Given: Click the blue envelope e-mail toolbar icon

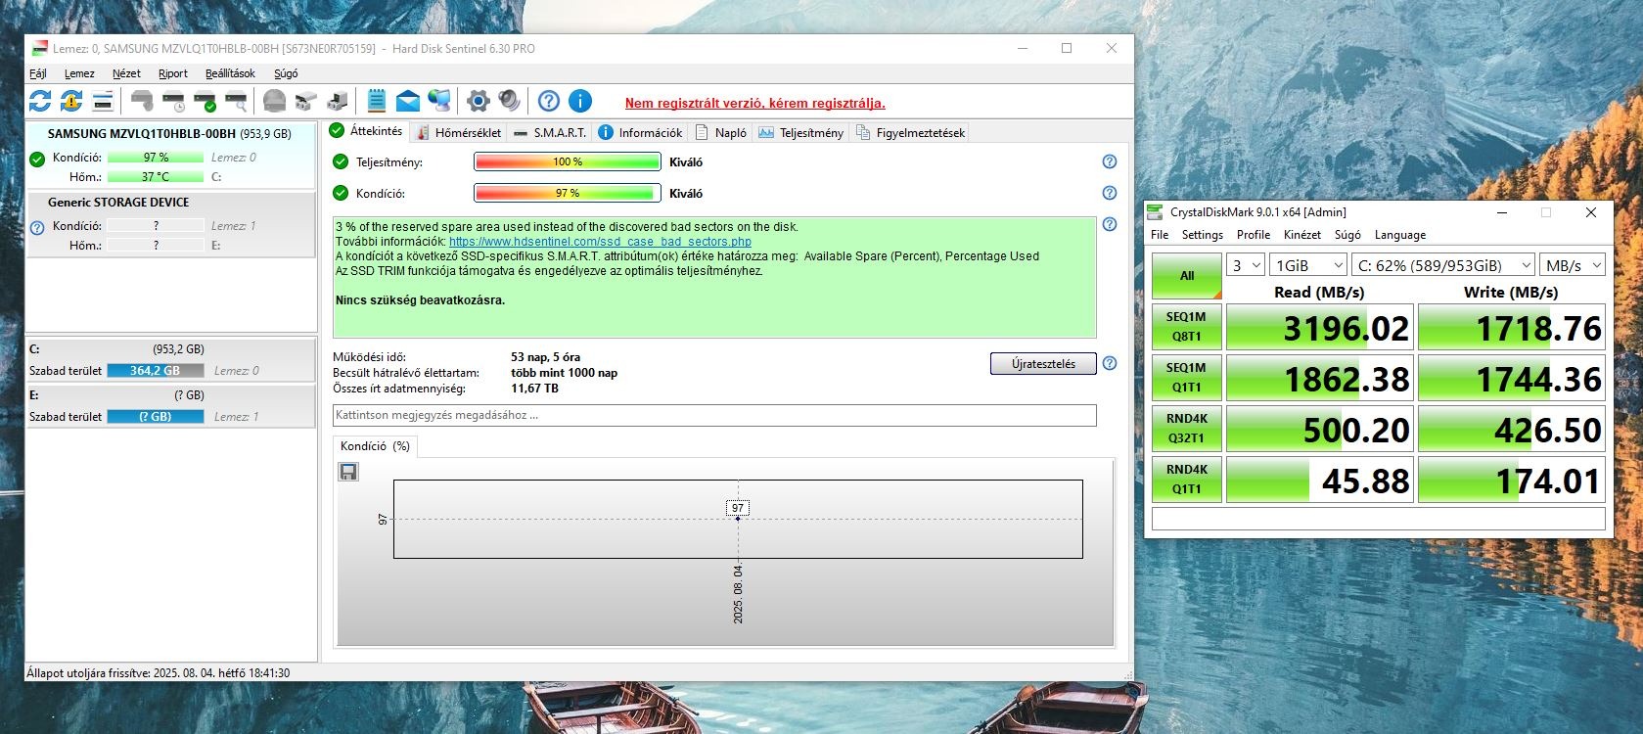Looking at the screenshot, I should click(408, 100).
